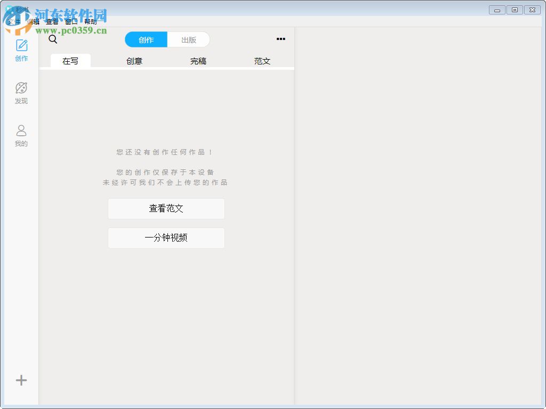This screenshot has width=546, height=409.
Task: Switch back to 创作 (Create) mode
Action: [146, 39]
